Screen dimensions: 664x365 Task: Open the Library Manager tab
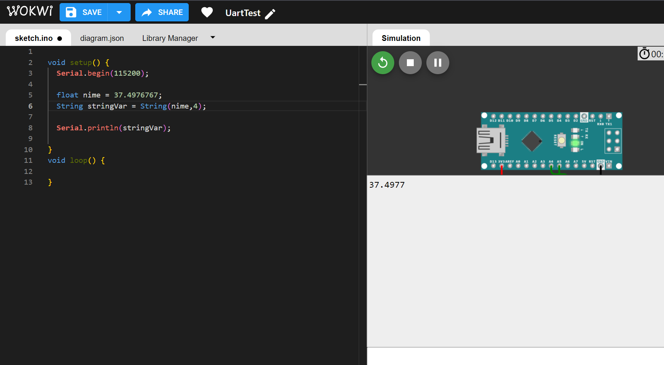click(170, 38)
